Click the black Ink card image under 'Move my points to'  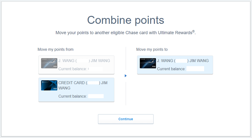click(148, 63)
